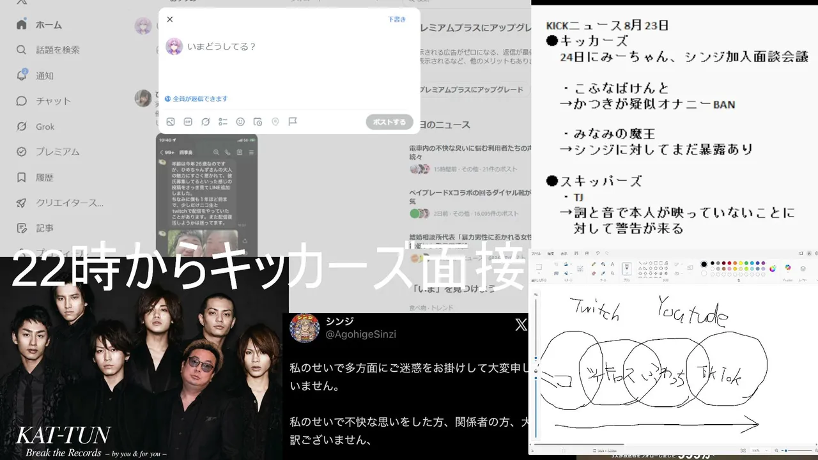
Task: Click the save icon in Paint's title row
Action: tap(576, 253)
